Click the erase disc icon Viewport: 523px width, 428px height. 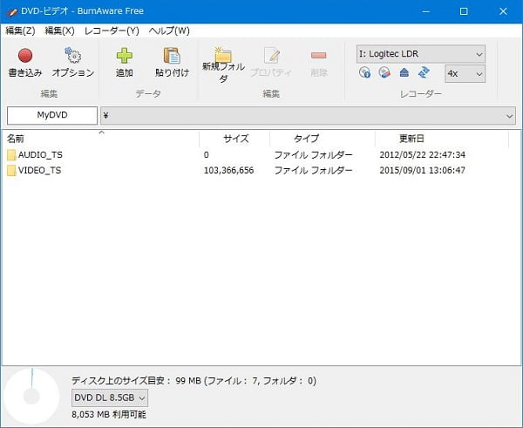coord(384,72)
